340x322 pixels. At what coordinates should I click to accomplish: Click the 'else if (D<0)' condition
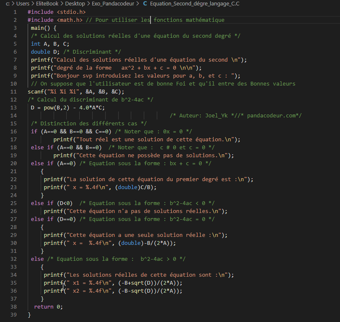[x=52, y=203]
